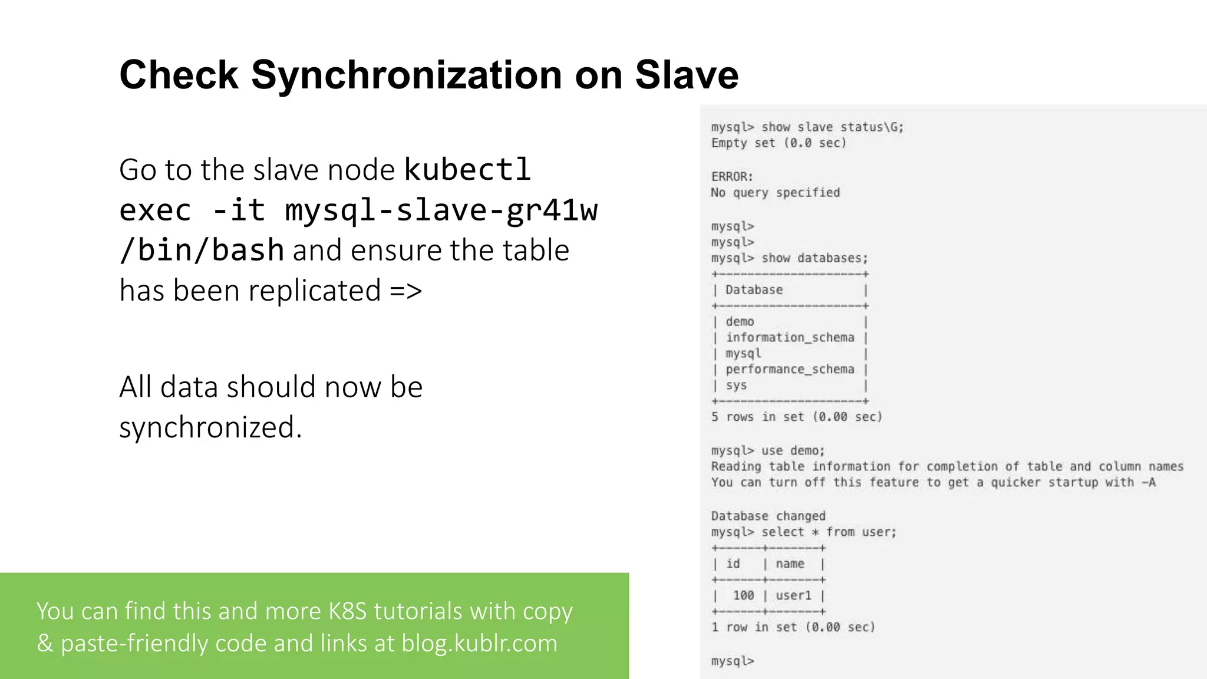Click 'show slave status\G;' terminal line
Screen dimensions: 1207x679
point(807,127)
